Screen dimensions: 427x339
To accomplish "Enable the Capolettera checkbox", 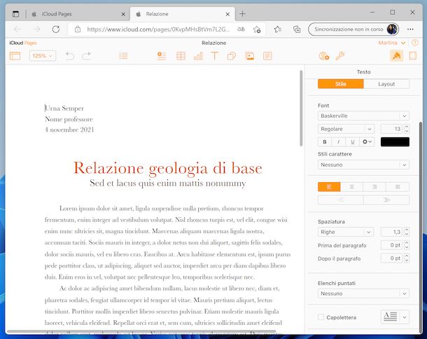I will point(321,317).
